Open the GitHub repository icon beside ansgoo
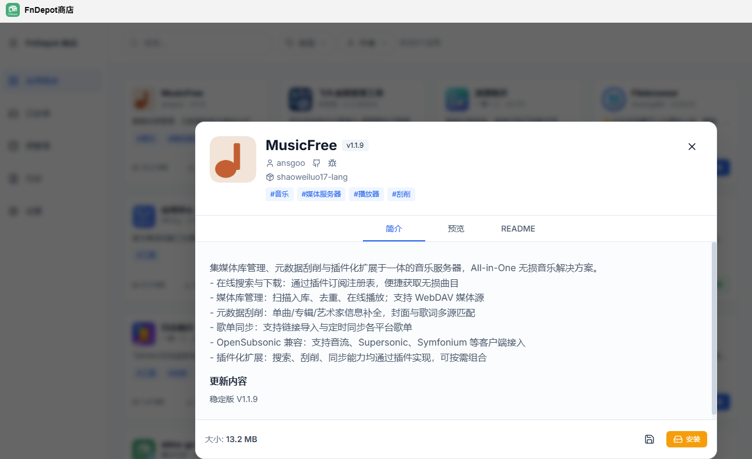The height and width of the screenshot is (459, 752). click(x=316, y=163)
